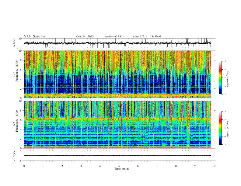This screenshot has width=241, height=186.
Task: Click the '8' tick on time axis
Action: 176,166
